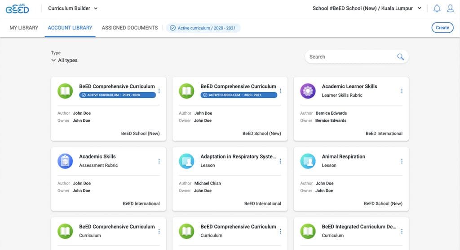The width and height of the screenshot is (460, 250).
Task: Open the school selector dropdown for Kuala Lumpur
Action: [x=367, y=9]
